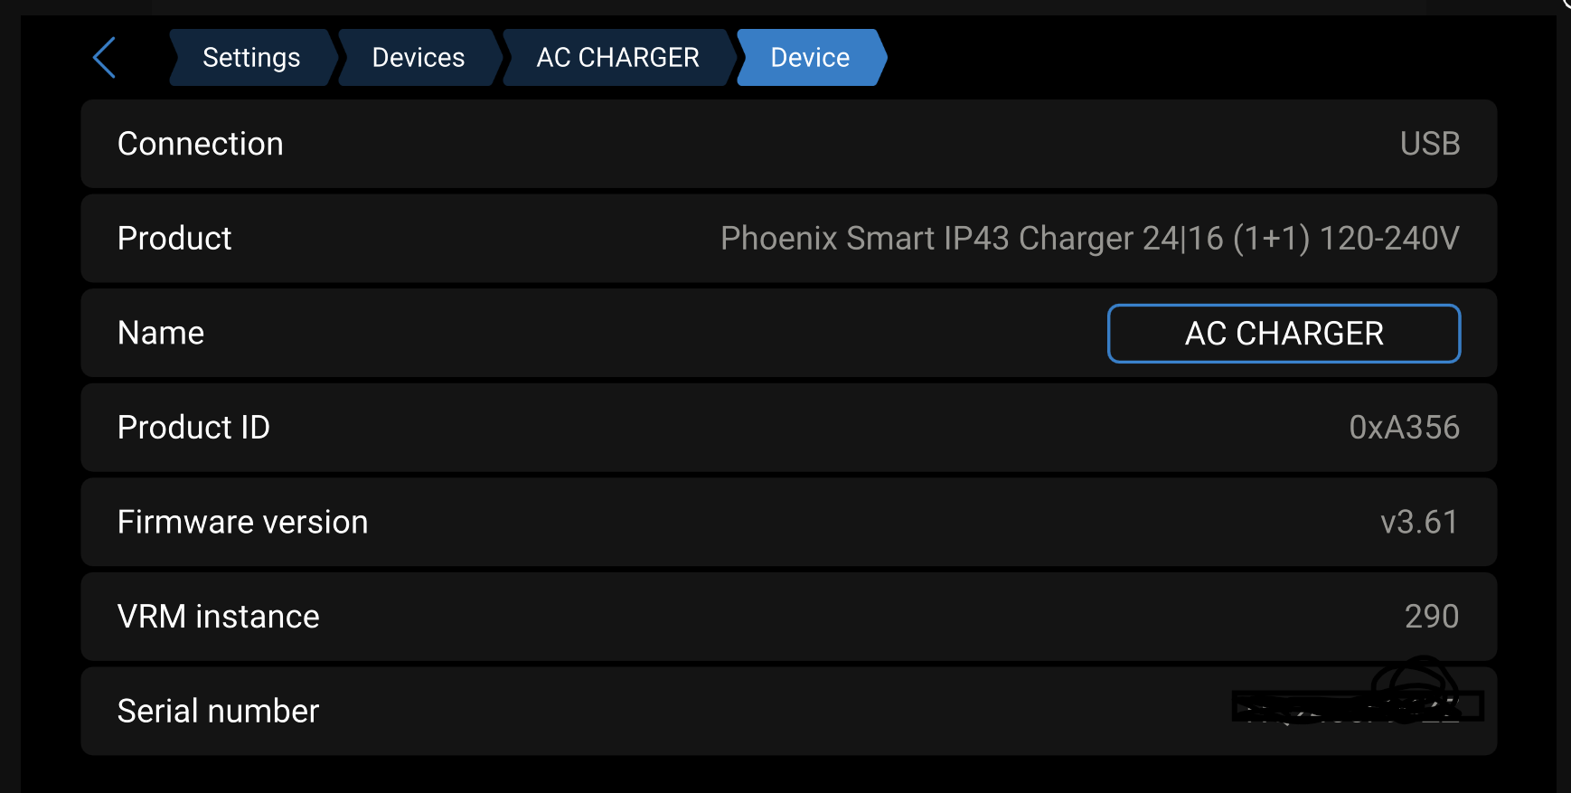Open the Devices breadcrumb

click(418, 58)
